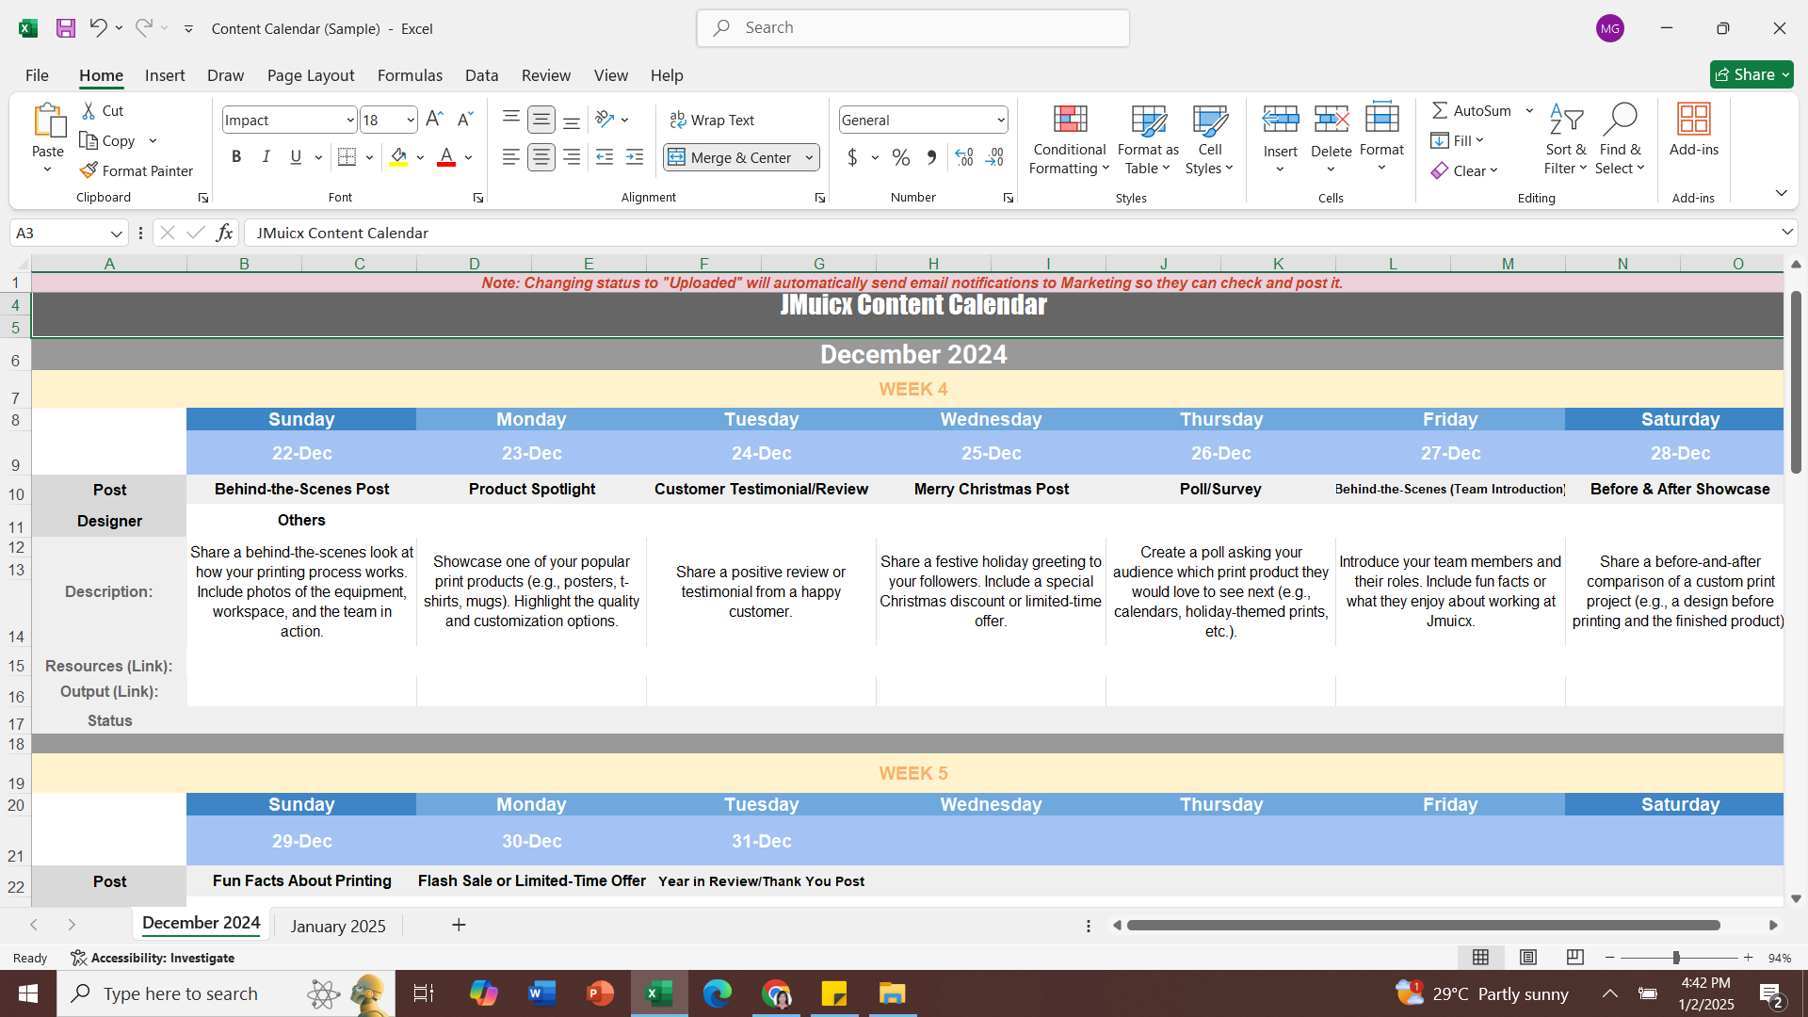
Task: Open the General number format dropdown
Action: 1000,120
